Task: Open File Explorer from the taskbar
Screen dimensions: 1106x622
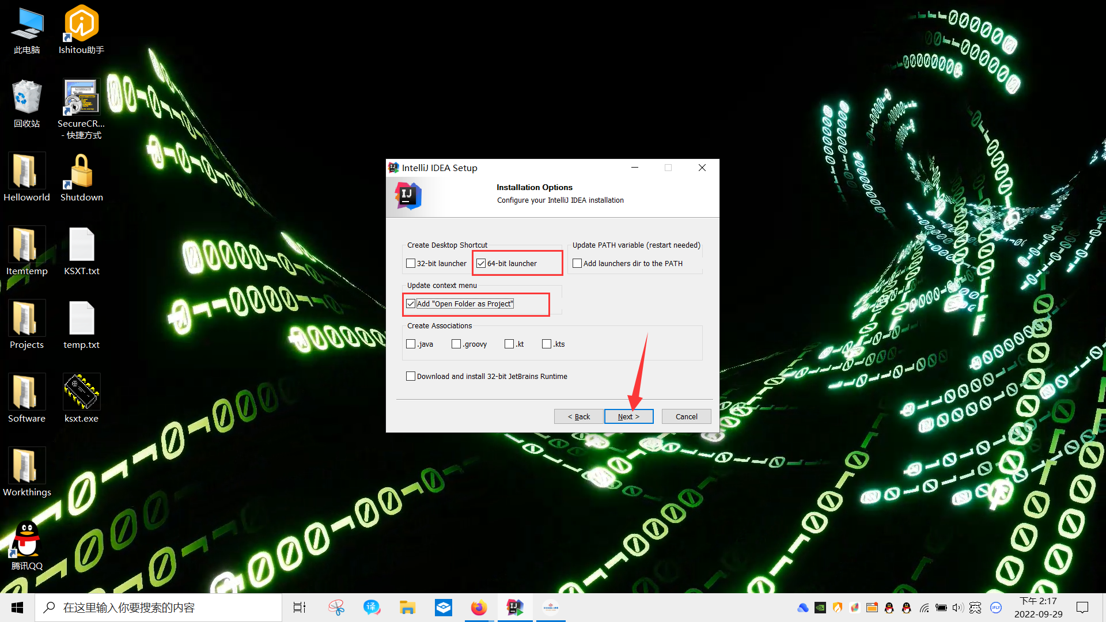Action: (x=407, y=608)
